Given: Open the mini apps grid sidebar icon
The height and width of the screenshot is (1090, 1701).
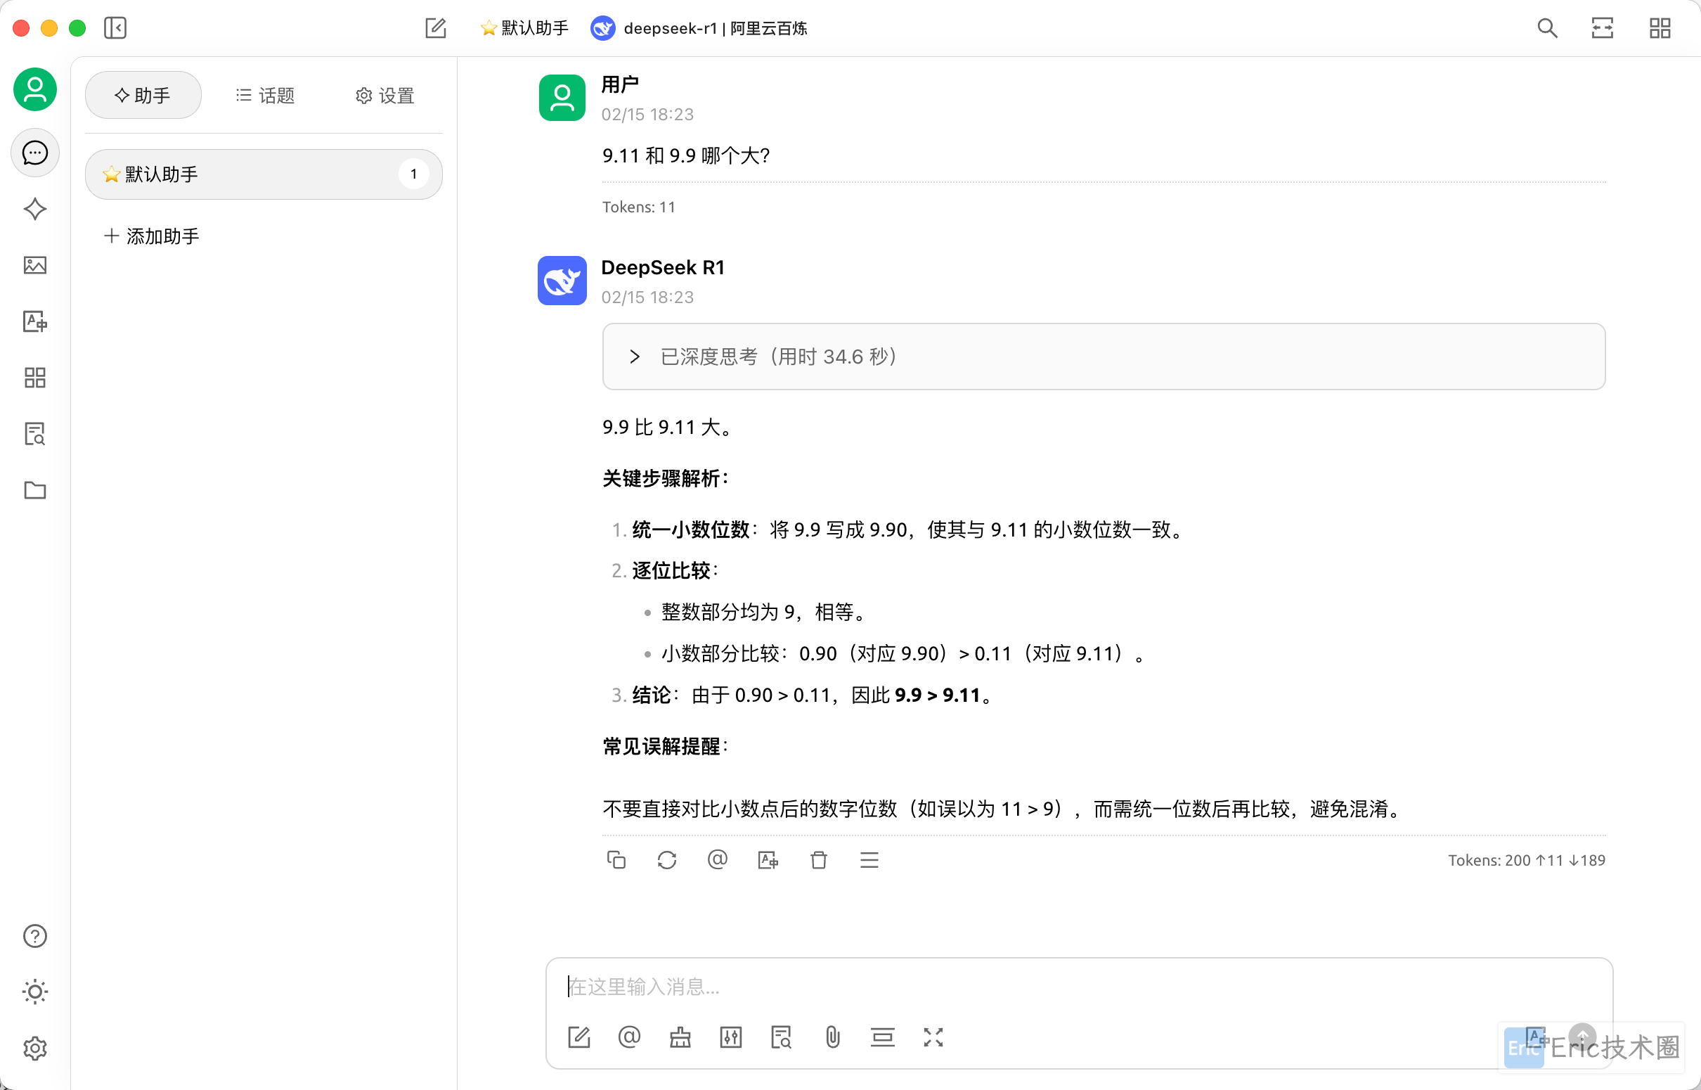Looking at the screenshot, I should tap(34, 377).
